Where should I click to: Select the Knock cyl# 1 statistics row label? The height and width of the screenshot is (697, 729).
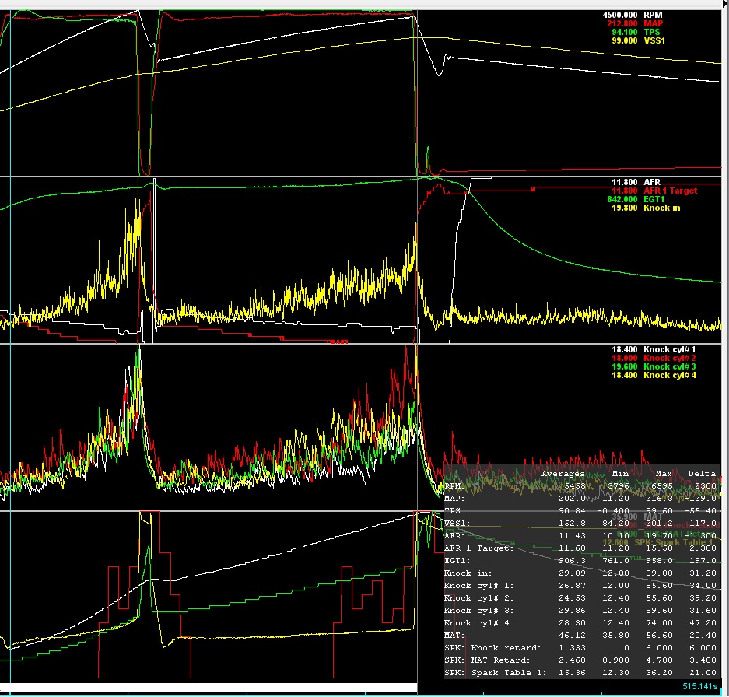point(479,586)
